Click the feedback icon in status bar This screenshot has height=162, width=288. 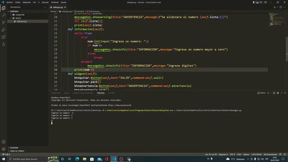(x=280, y=154)
